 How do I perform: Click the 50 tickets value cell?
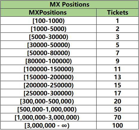click(117, 109)
